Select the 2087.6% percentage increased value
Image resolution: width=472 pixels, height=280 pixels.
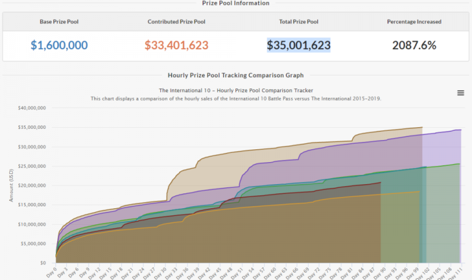click(x=414, y=45)
